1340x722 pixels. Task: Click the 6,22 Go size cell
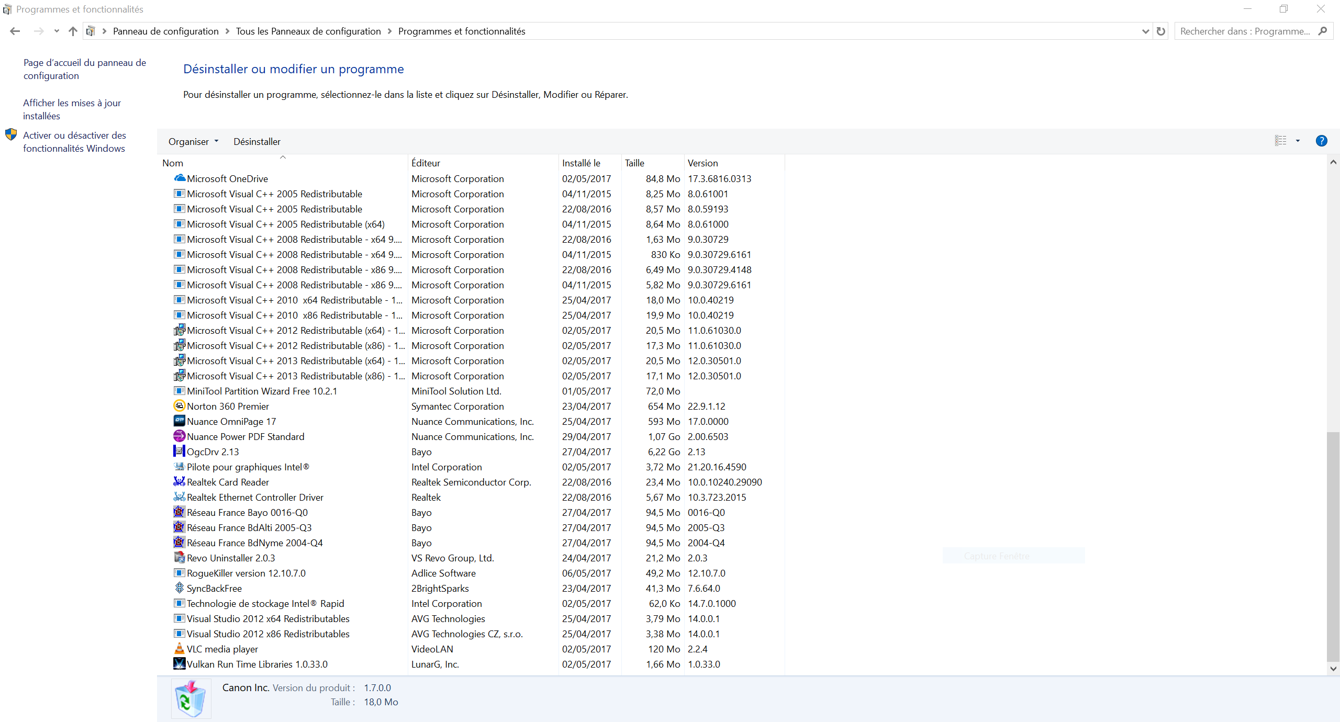(x=664, y=452)
